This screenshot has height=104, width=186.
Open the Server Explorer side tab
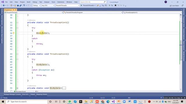[2, 20]
